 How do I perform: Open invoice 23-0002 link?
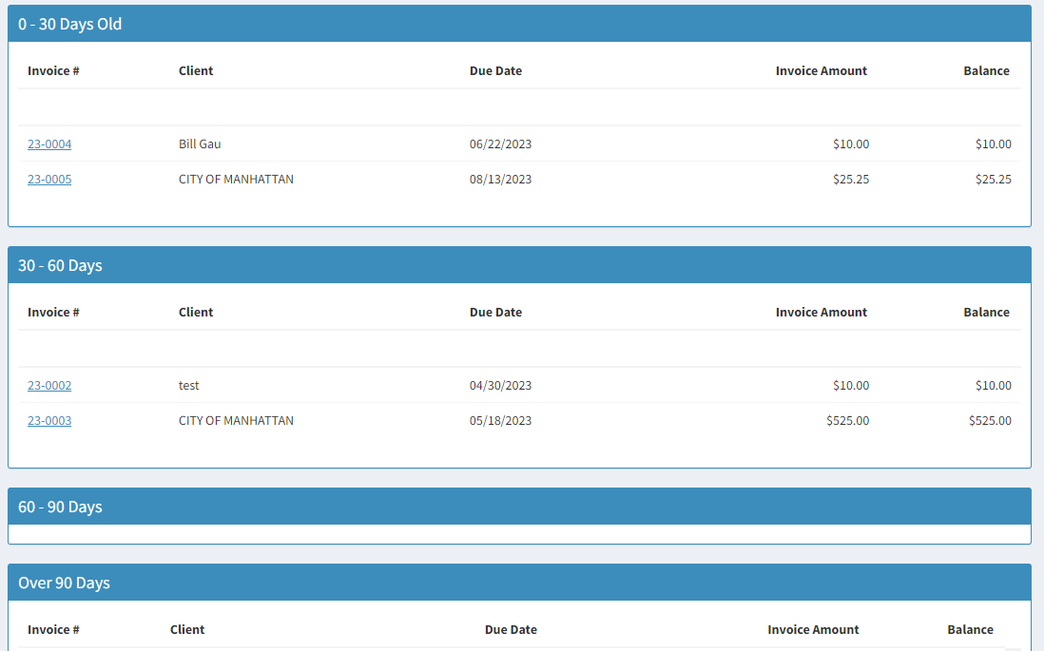(x=49, y=386)
